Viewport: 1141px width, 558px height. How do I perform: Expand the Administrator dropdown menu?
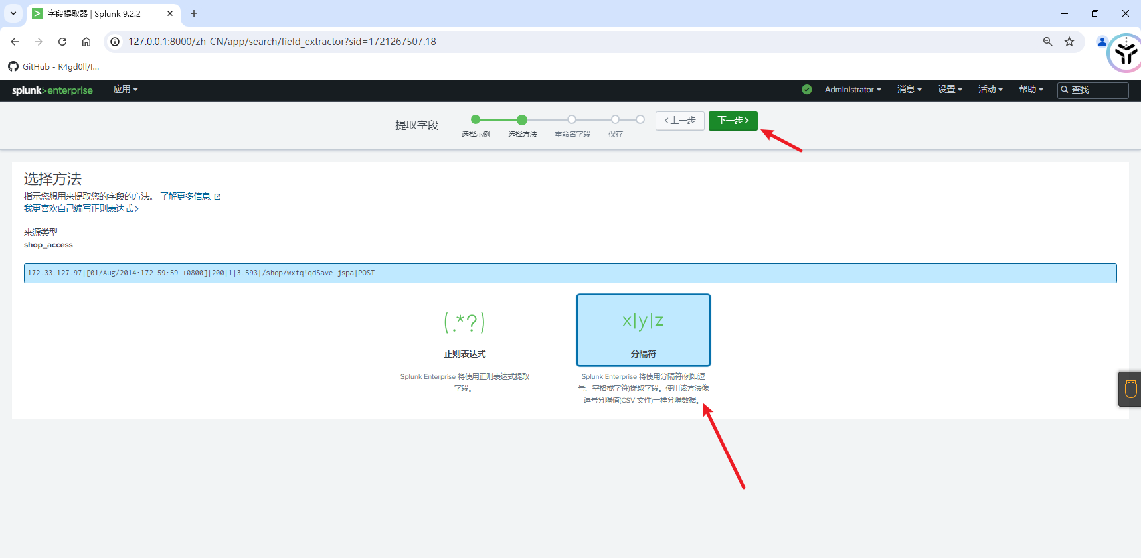pyautogui.click(x=852, y=90)
